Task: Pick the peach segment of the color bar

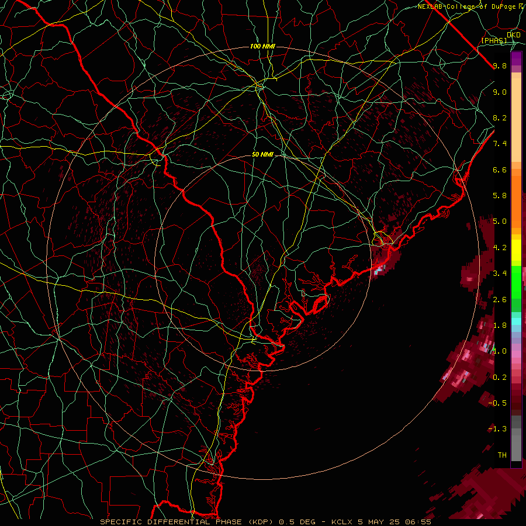Action: (516, 121)
